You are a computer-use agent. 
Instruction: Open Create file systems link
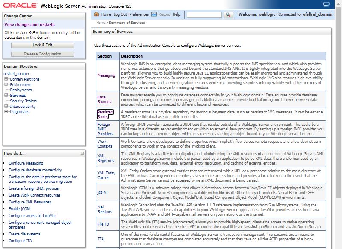(x=24, y=234)
